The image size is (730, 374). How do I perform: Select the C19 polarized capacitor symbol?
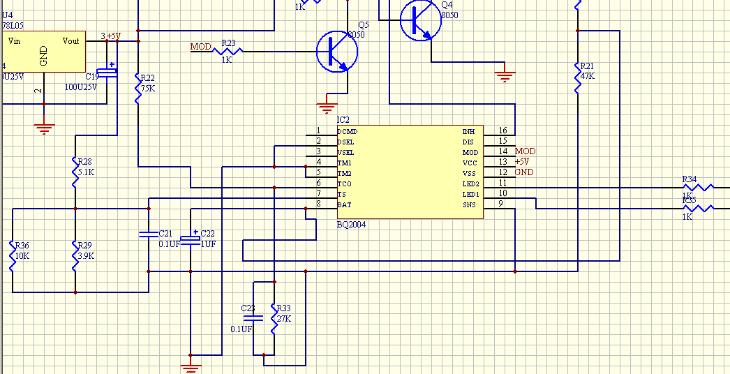[107, 72]
